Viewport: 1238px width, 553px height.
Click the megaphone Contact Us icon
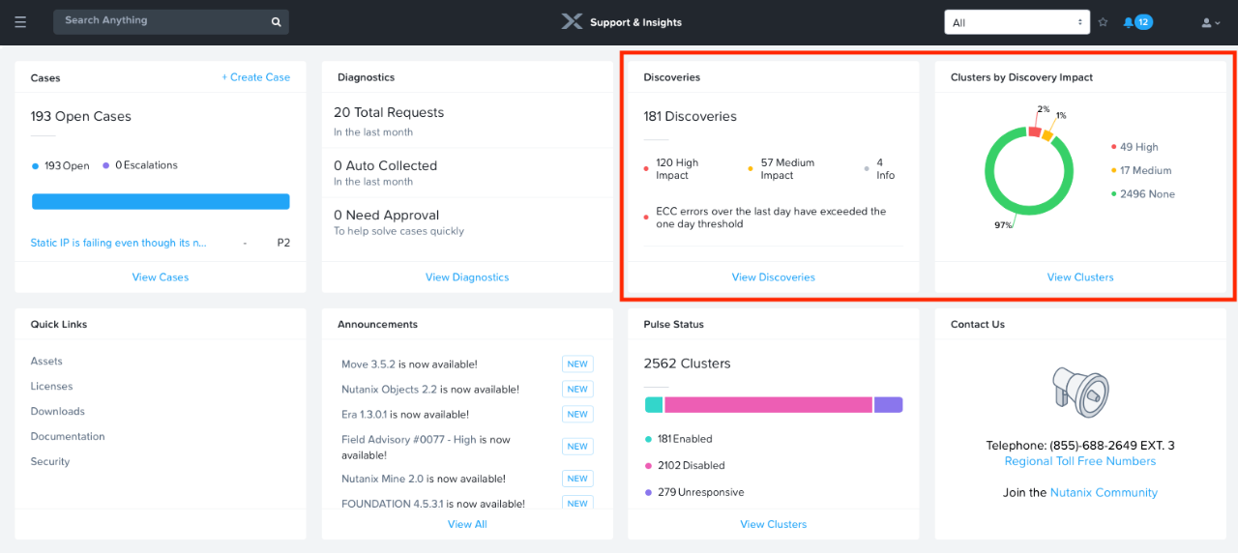pos(1079,391)
